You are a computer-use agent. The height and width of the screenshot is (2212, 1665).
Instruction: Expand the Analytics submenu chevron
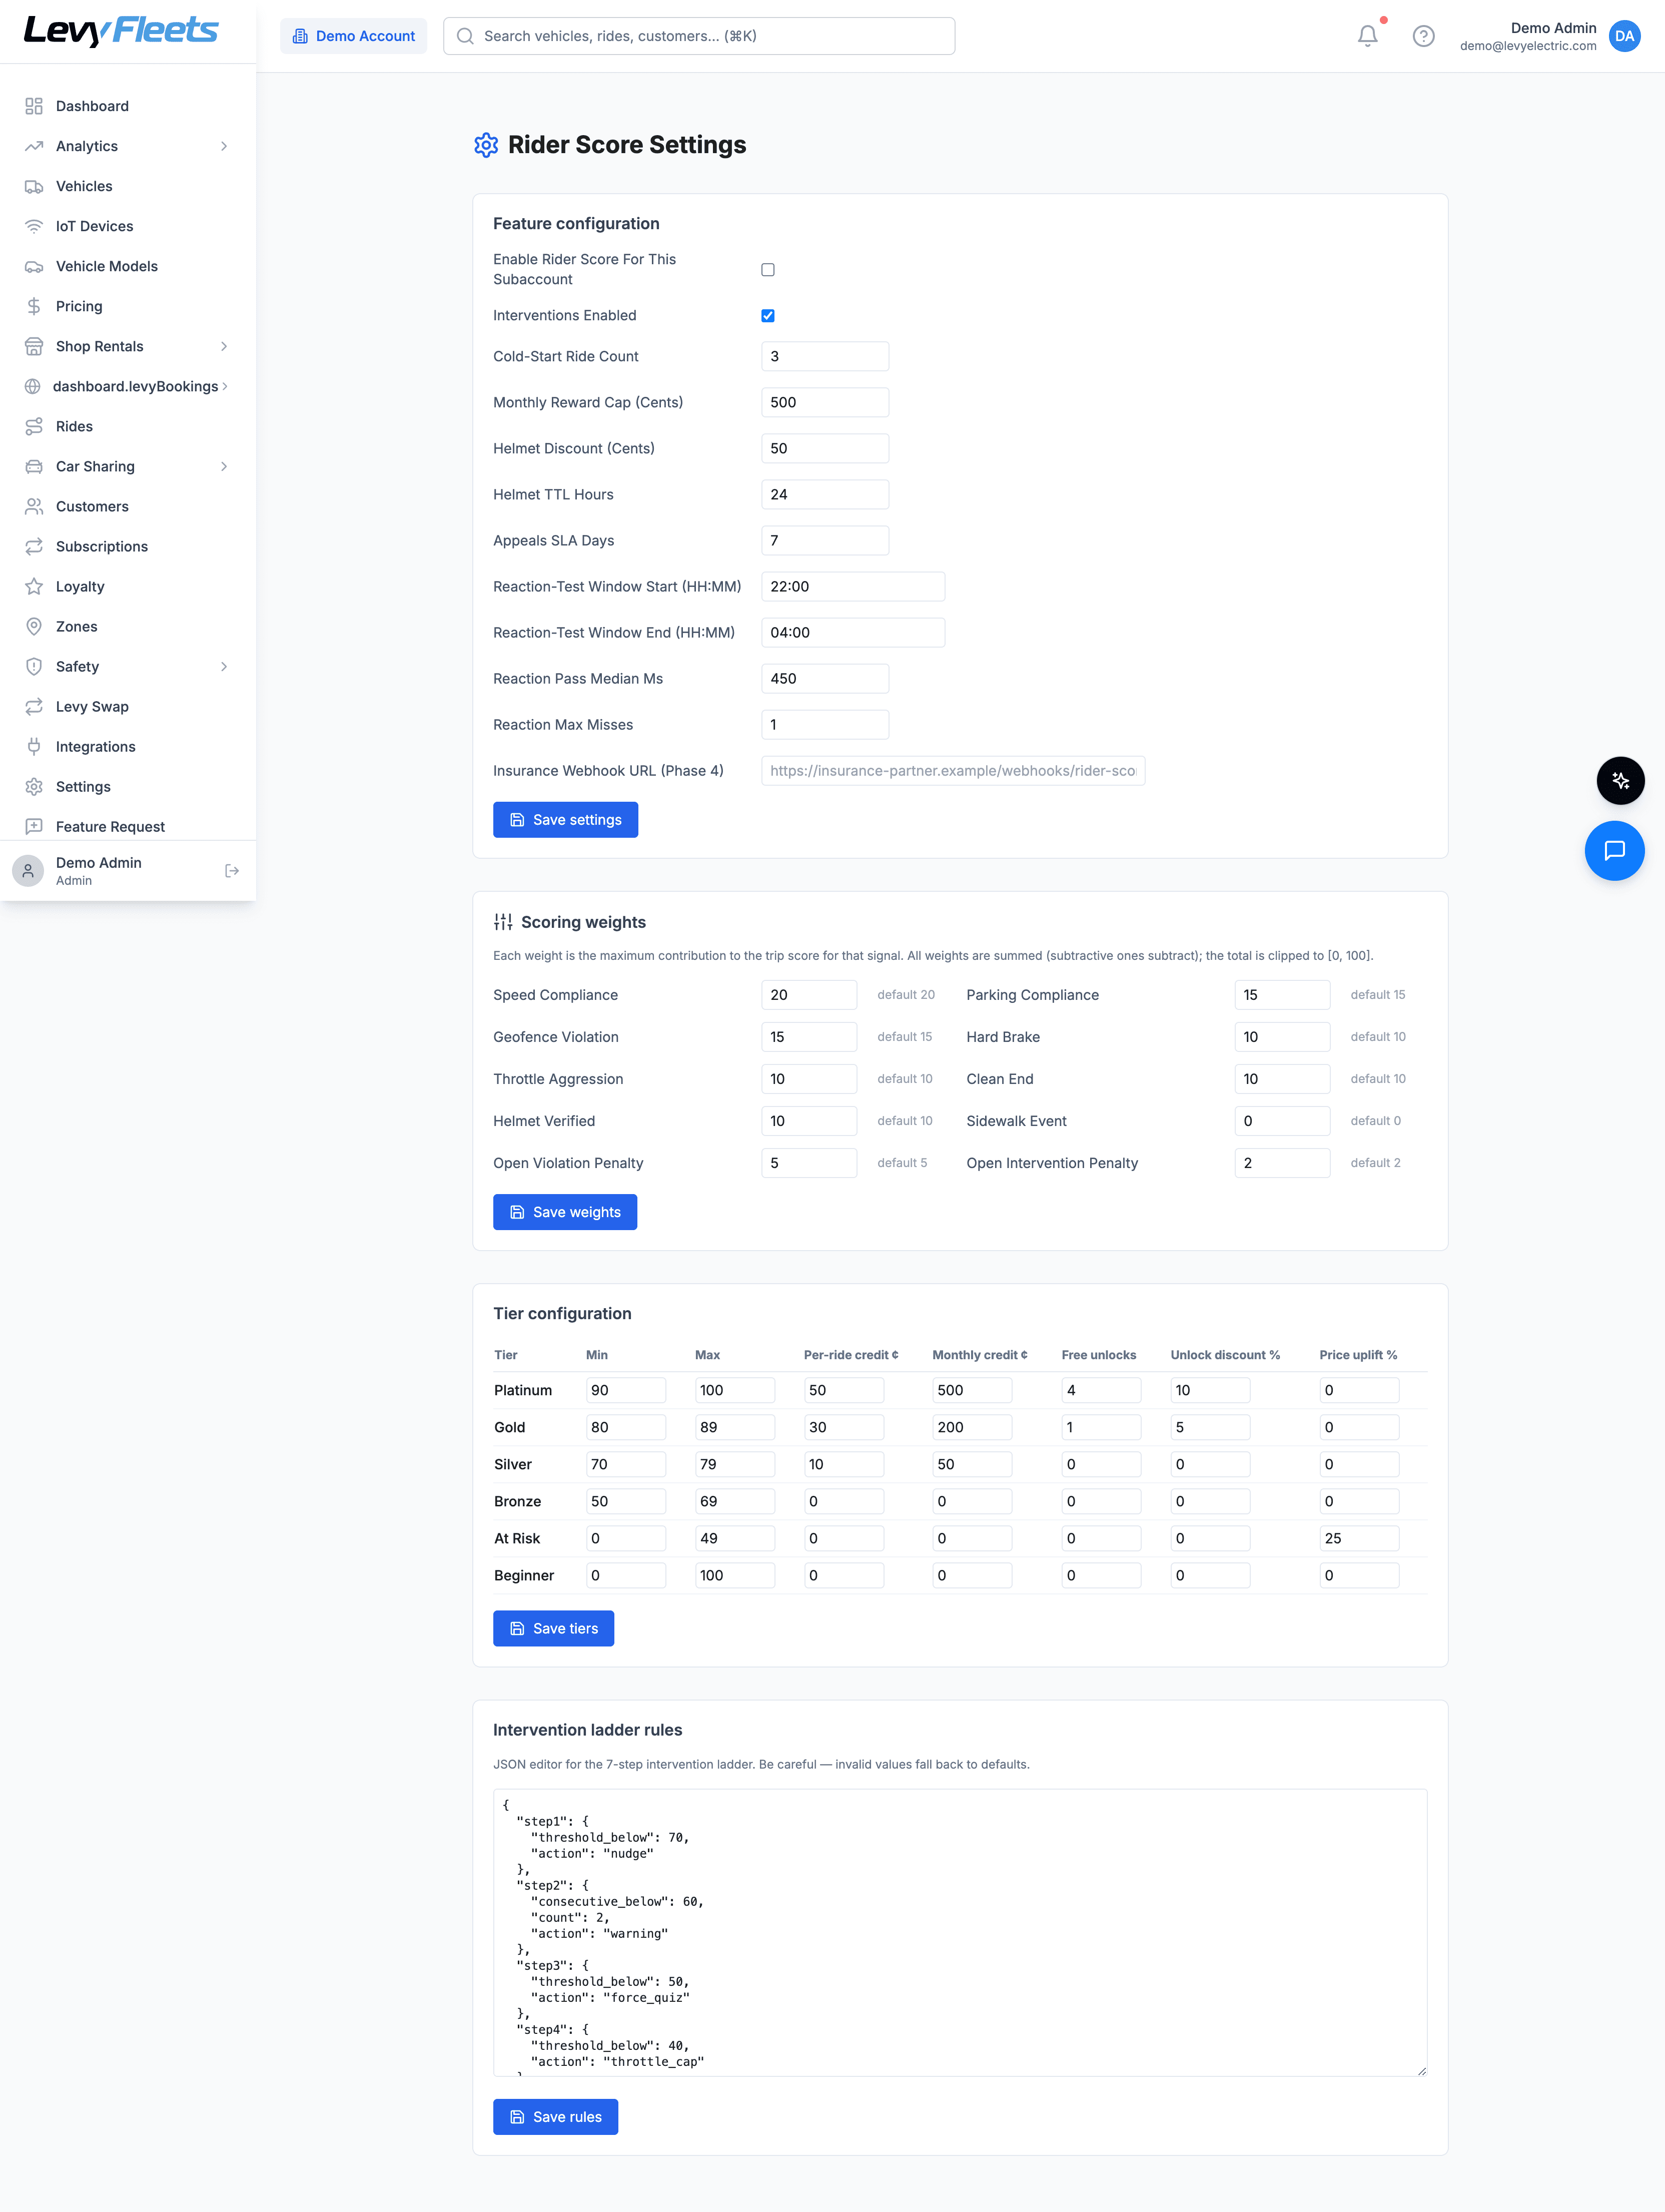224,146
